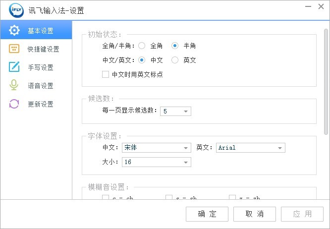Click the refresh icon for 更新设置

[x=14, y=104]
